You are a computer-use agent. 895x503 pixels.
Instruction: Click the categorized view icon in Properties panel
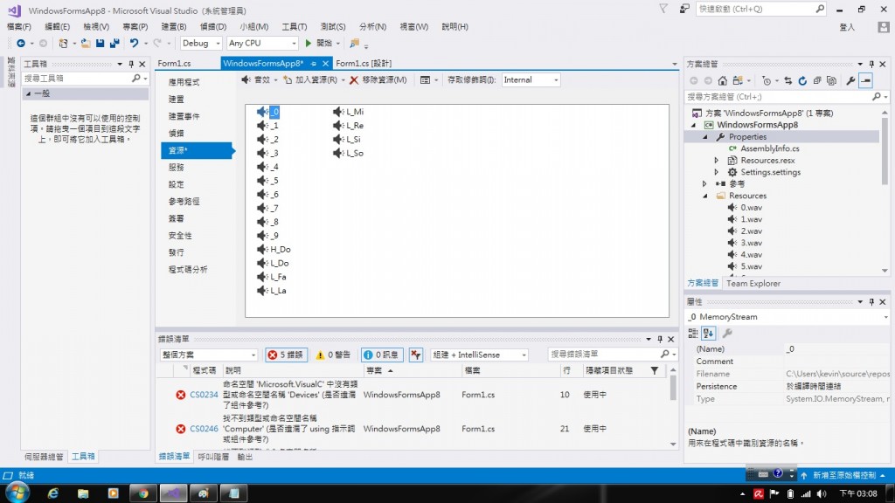pos(693,333)
